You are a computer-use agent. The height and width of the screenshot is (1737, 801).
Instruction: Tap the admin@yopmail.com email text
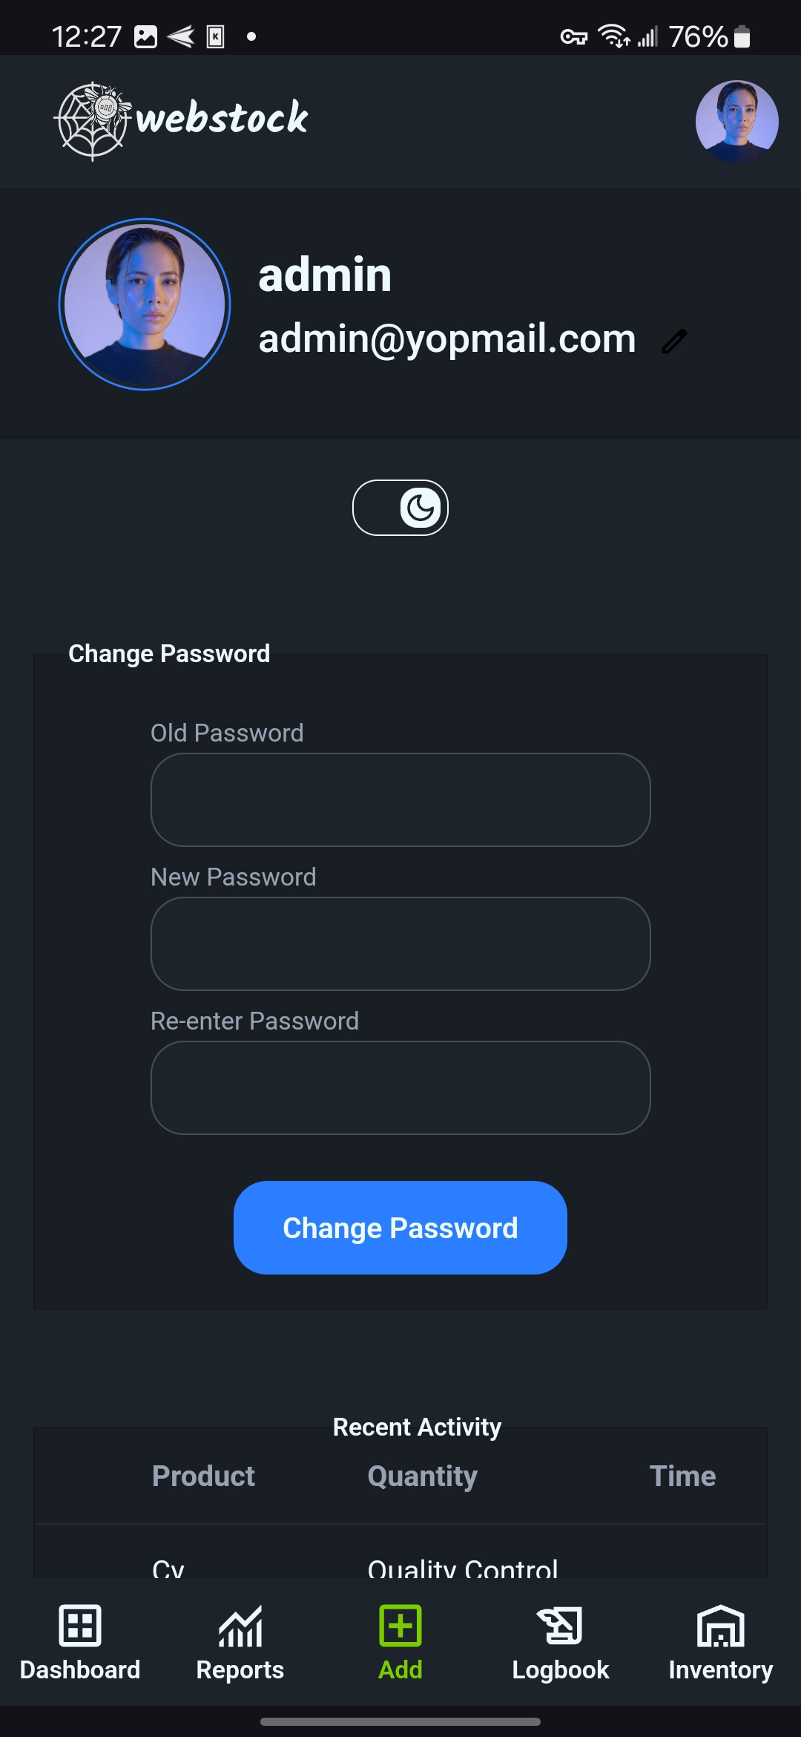pyautogui.click(x=447, y=338)
